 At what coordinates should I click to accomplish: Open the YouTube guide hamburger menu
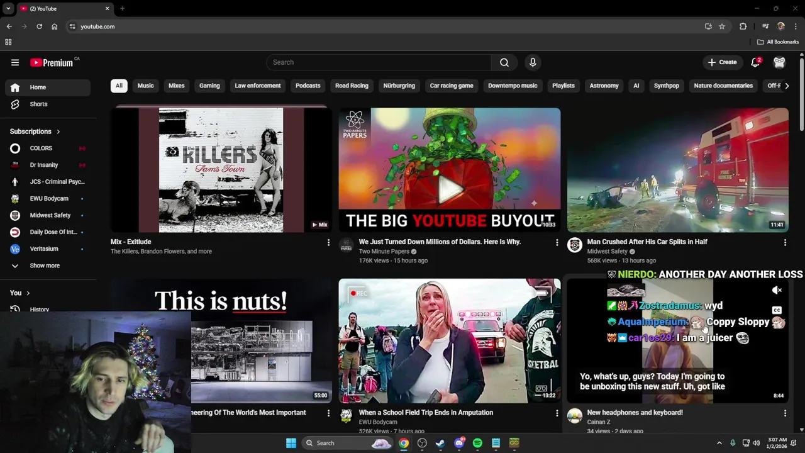15,62
